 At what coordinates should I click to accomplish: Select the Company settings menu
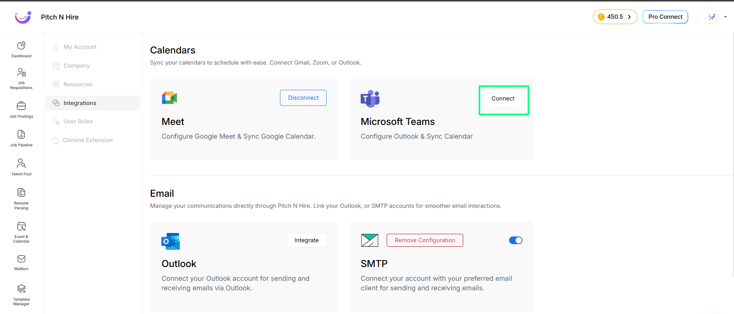point(93,66)
